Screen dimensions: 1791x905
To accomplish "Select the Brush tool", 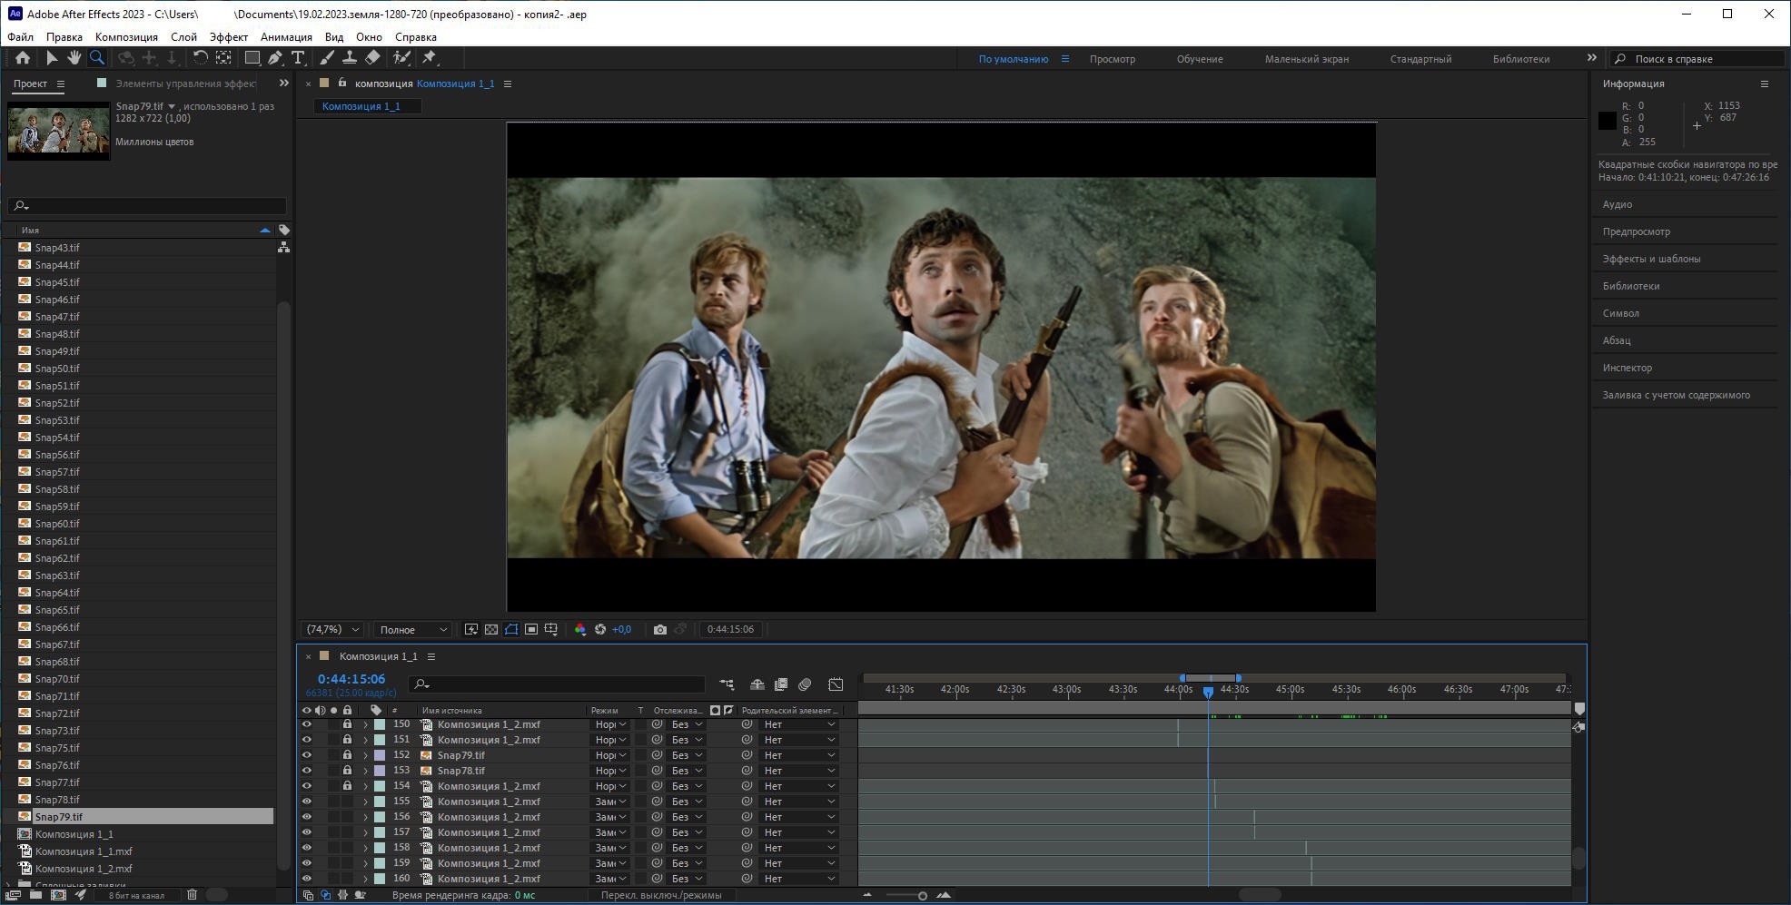I will click(327, 58).
